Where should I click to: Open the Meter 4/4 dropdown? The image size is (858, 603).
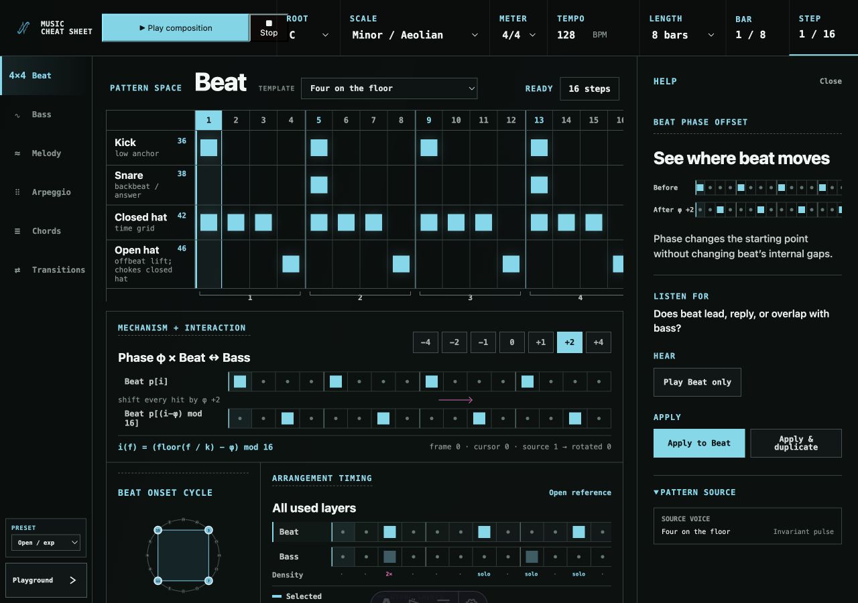pos(519,35)
